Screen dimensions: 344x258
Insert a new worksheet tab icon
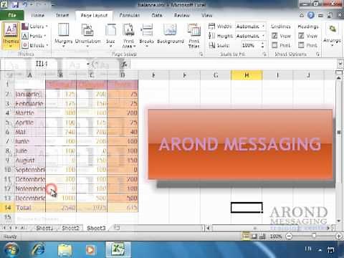pos(117,228)
